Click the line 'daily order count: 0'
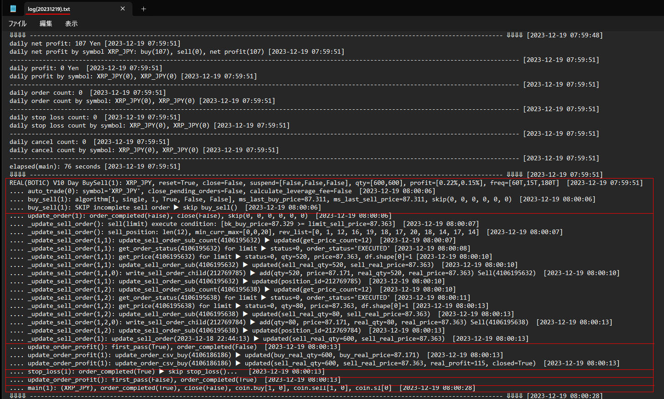The height and width of the screenshot is (399, 664). pos(88,92)
